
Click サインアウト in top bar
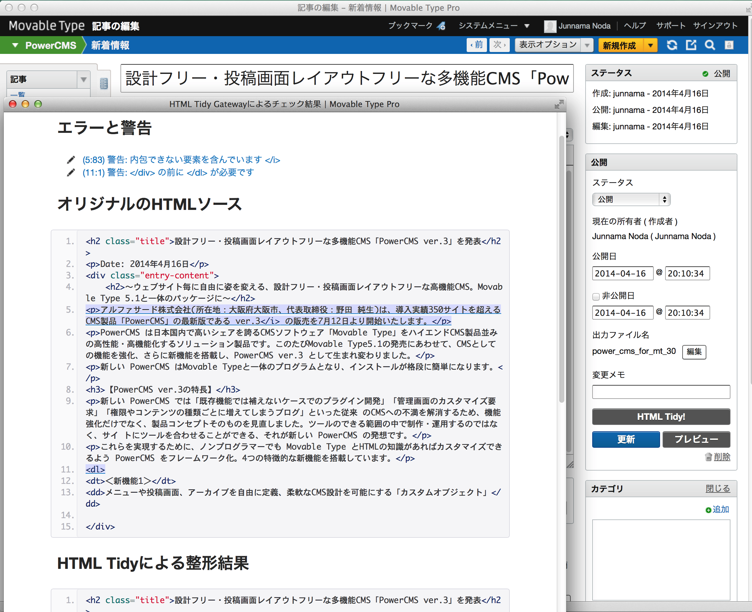715,26
